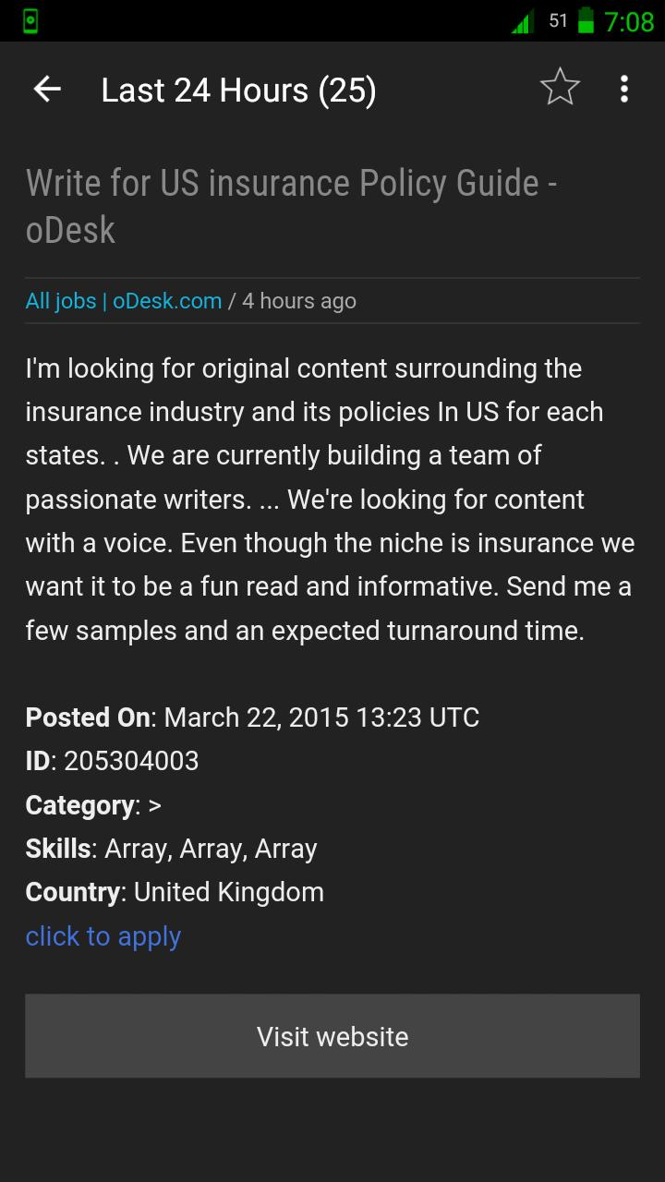Go back using the arrow icon
This screenshot has width=665, height=1182.
[47, 90]
